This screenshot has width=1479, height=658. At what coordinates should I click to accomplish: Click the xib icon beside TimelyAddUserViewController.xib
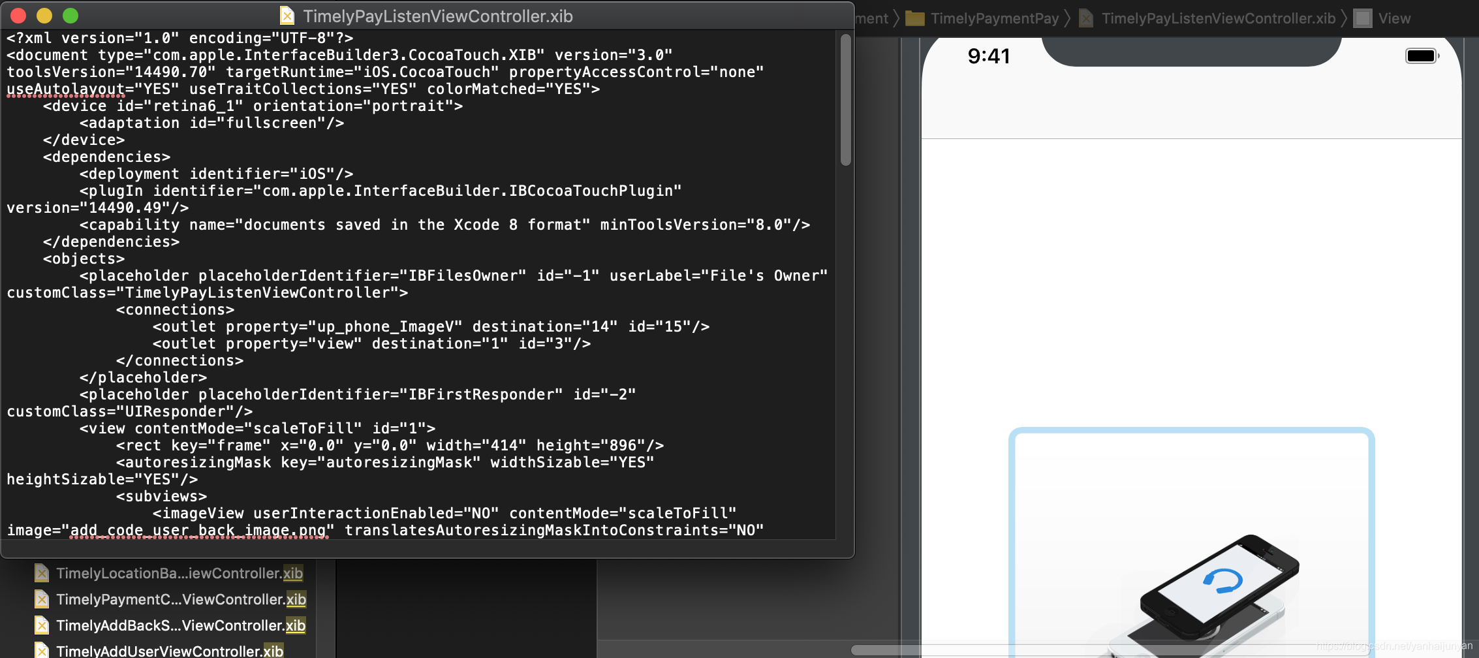(x=42, y=650)
